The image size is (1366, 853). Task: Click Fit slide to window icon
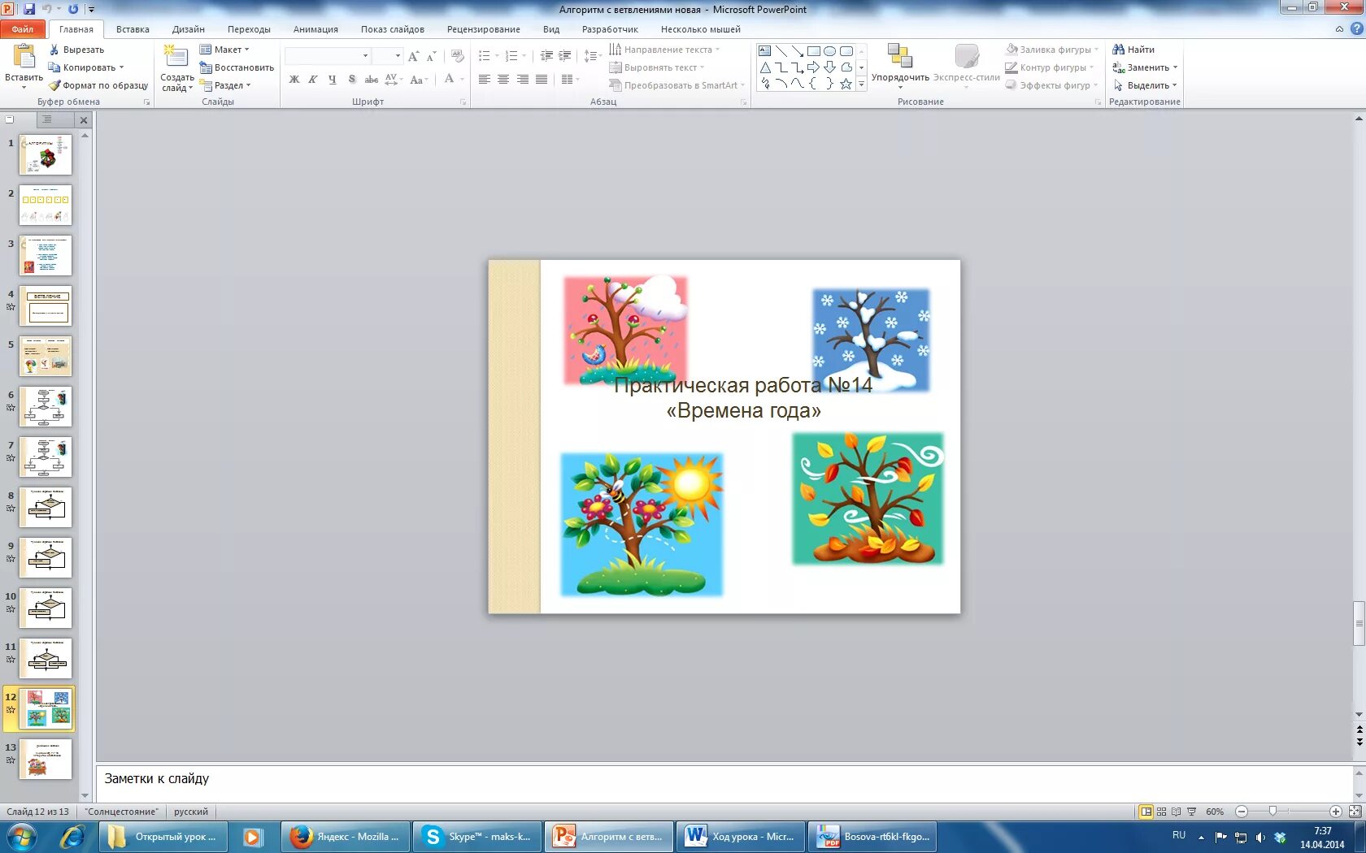coord(1355,812)
